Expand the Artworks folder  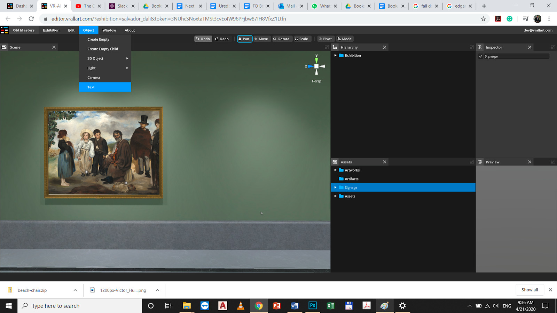(x=335, y=170)
